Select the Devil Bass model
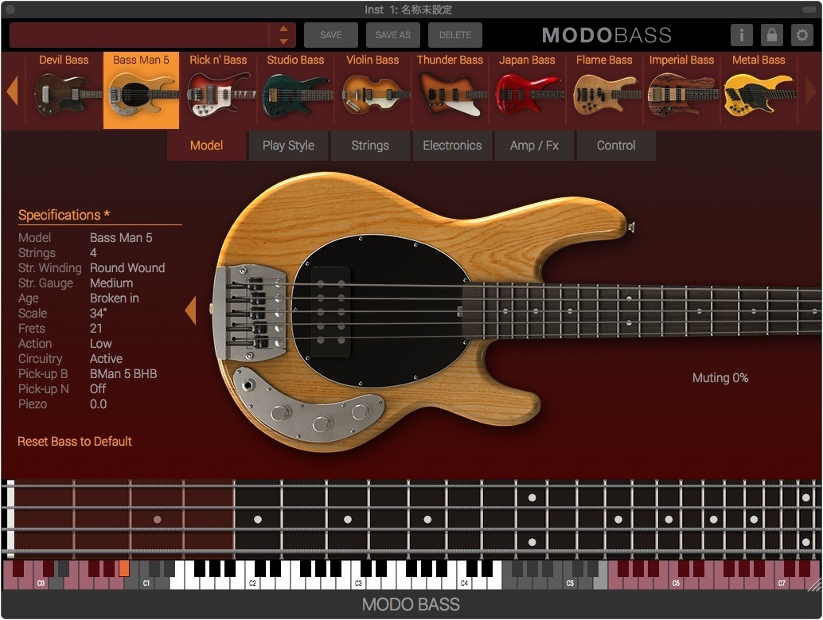The width and height of the screenshot is (823, 620). (x=64, y=90)
